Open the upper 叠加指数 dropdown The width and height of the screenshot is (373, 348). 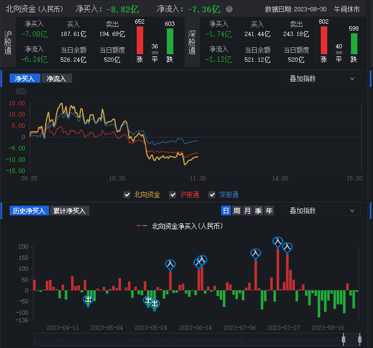(321, 78)
